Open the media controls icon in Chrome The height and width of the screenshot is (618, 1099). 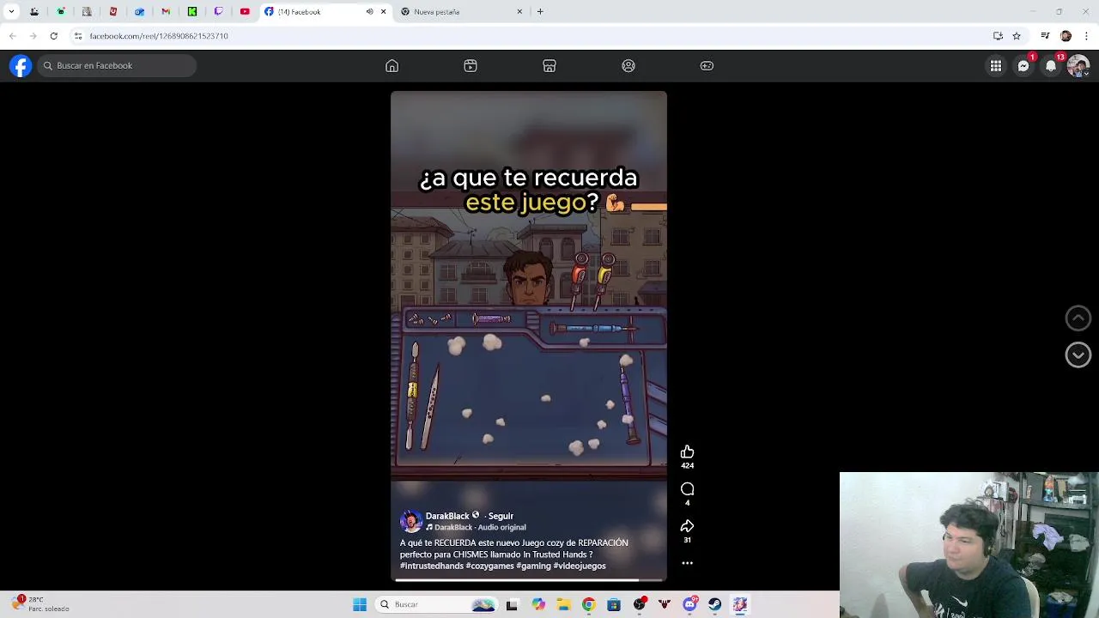pos(1045,36)
